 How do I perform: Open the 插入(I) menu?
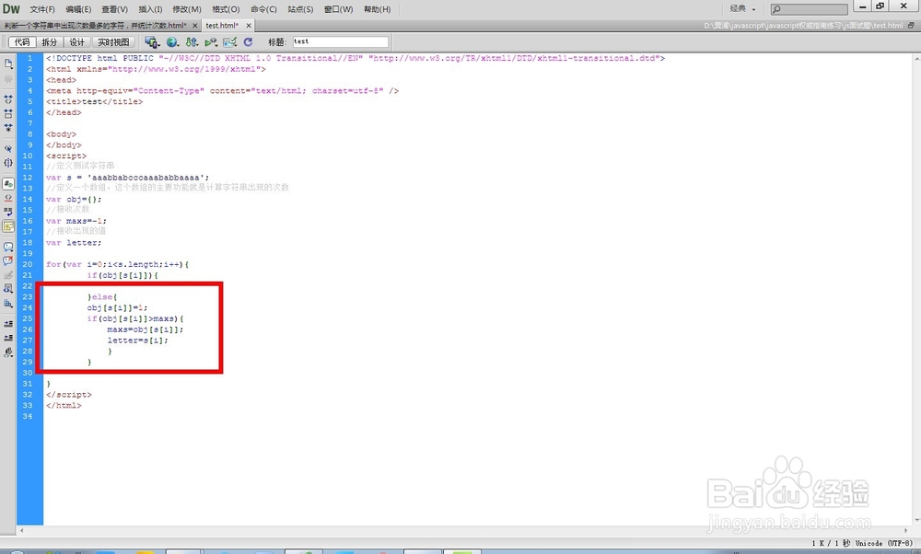click(x=150, y=9)
